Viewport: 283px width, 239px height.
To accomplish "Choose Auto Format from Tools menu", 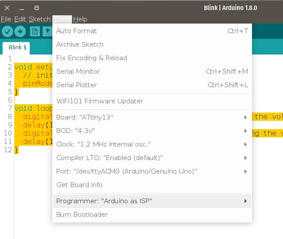I will click(x=152, y=31).
